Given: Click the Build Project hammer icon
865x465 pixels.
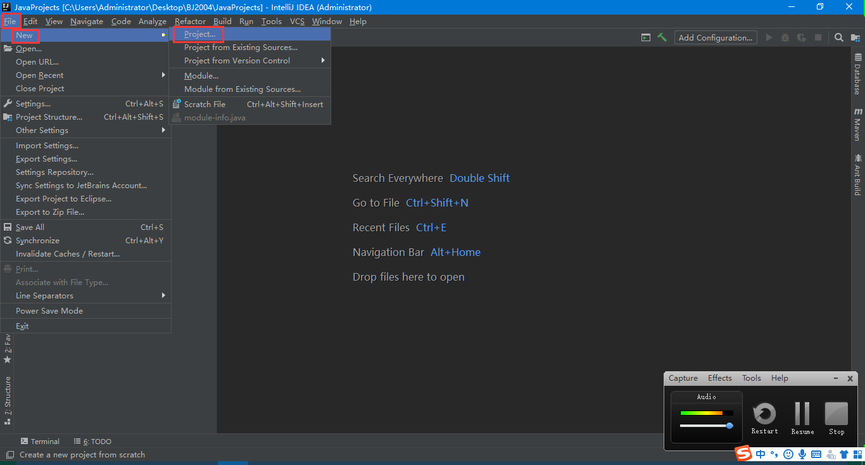Looking at the screenshot, I should point(662,37).
